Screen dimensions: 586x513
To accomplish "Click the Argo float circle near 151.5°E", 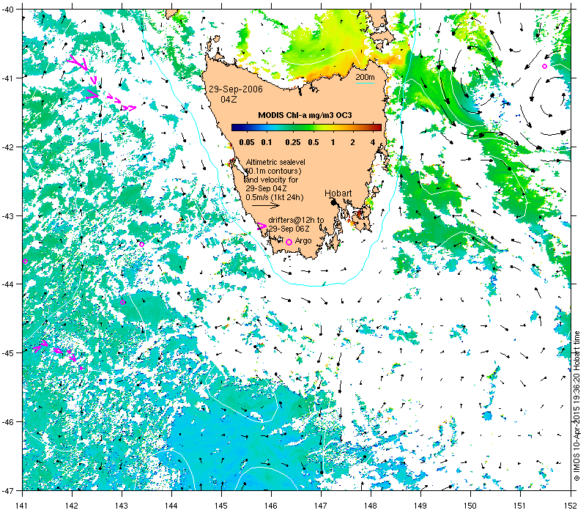I will coord(544,67).
